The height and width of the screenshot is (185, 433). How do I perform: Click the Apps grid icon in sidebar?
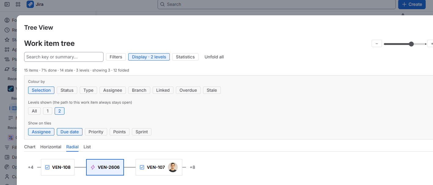[x=7, y=50]
